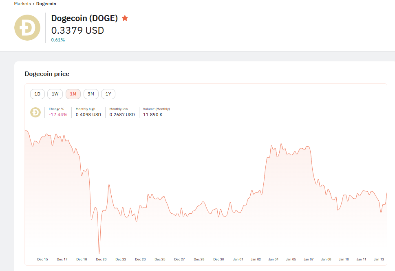Click the Jan 01 axis label
Screen dimensions: 395x271
point(238,259)
